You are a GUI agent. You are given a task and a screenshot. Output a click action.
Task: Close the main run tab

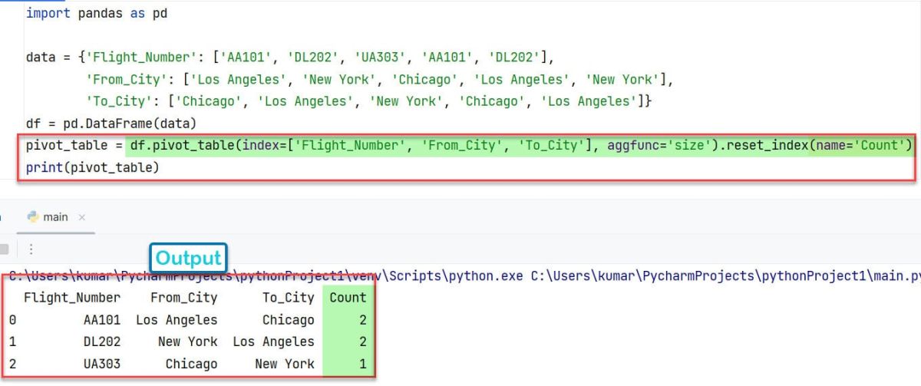(x=82, y=218)
